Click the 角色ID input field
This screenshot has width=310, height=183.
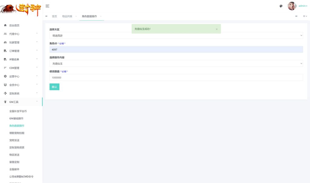pos(176,50)
